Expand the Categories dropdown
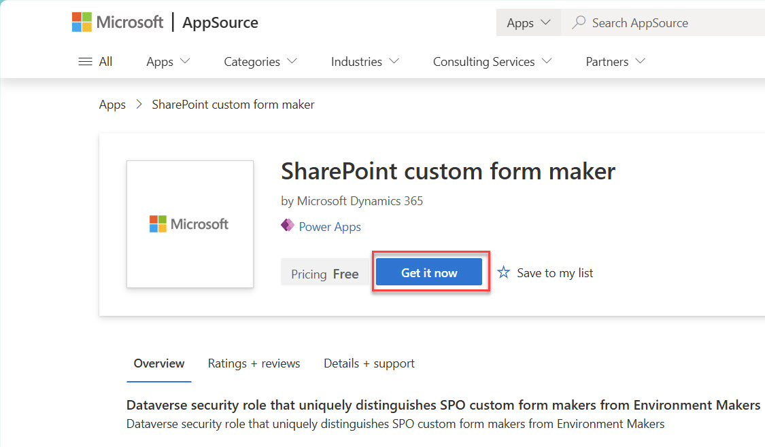This screenshot has height=447, width=765. [x=260, y=61]
